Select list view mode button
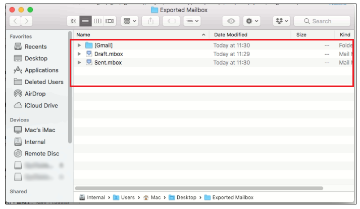360x209 pixels. (x=85, y=21)
